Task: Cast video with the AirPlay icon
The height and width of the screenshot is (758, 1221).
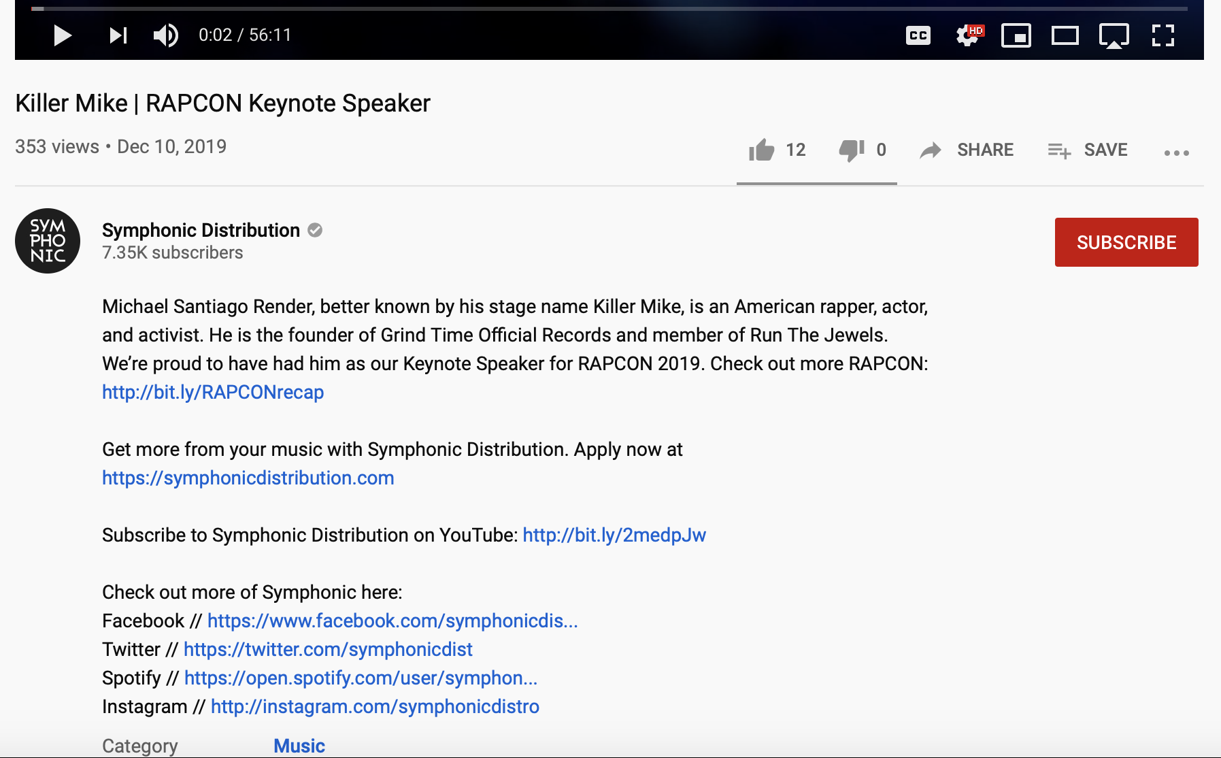Action: [1114, 35]
